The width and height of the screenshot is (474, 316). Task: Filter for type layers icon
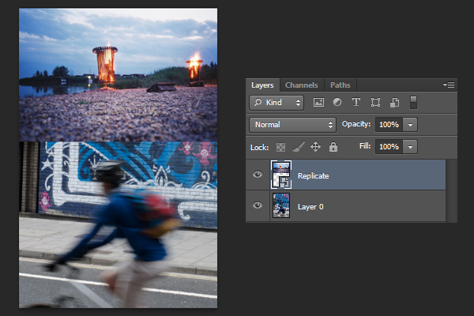pos(356,102)
